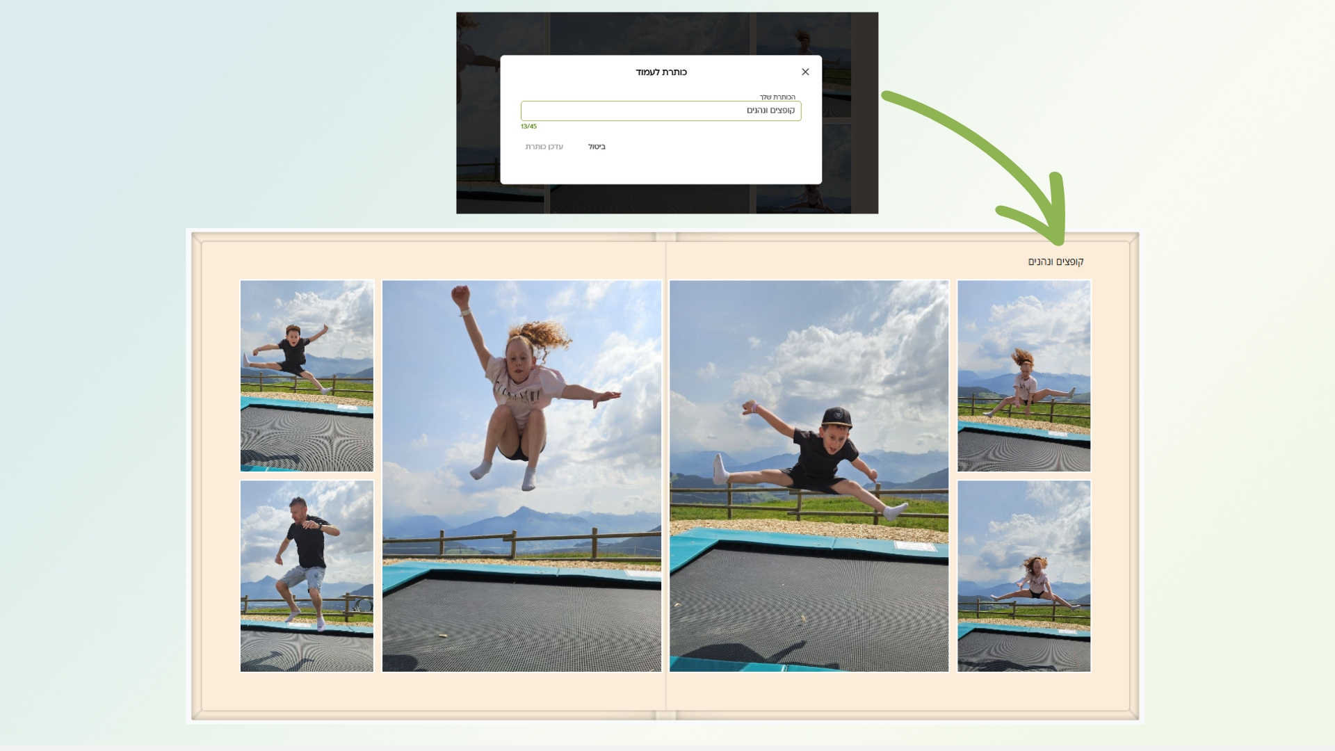Viewport: 1335px width, 751px height.
Task: Select large photo of girl with raised fist
Action: tap(521, 476)
